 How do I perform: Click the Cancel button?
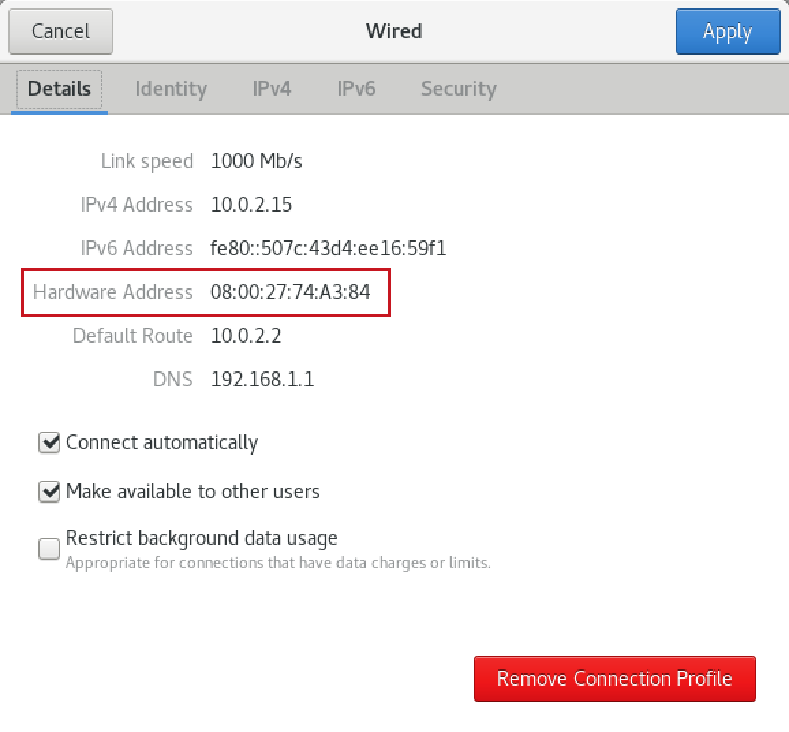click(61, 31)
